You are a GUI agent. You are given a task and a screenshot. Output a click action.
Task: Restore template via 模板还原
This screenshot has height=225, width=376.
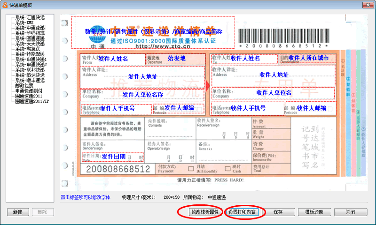coord(314,212)
